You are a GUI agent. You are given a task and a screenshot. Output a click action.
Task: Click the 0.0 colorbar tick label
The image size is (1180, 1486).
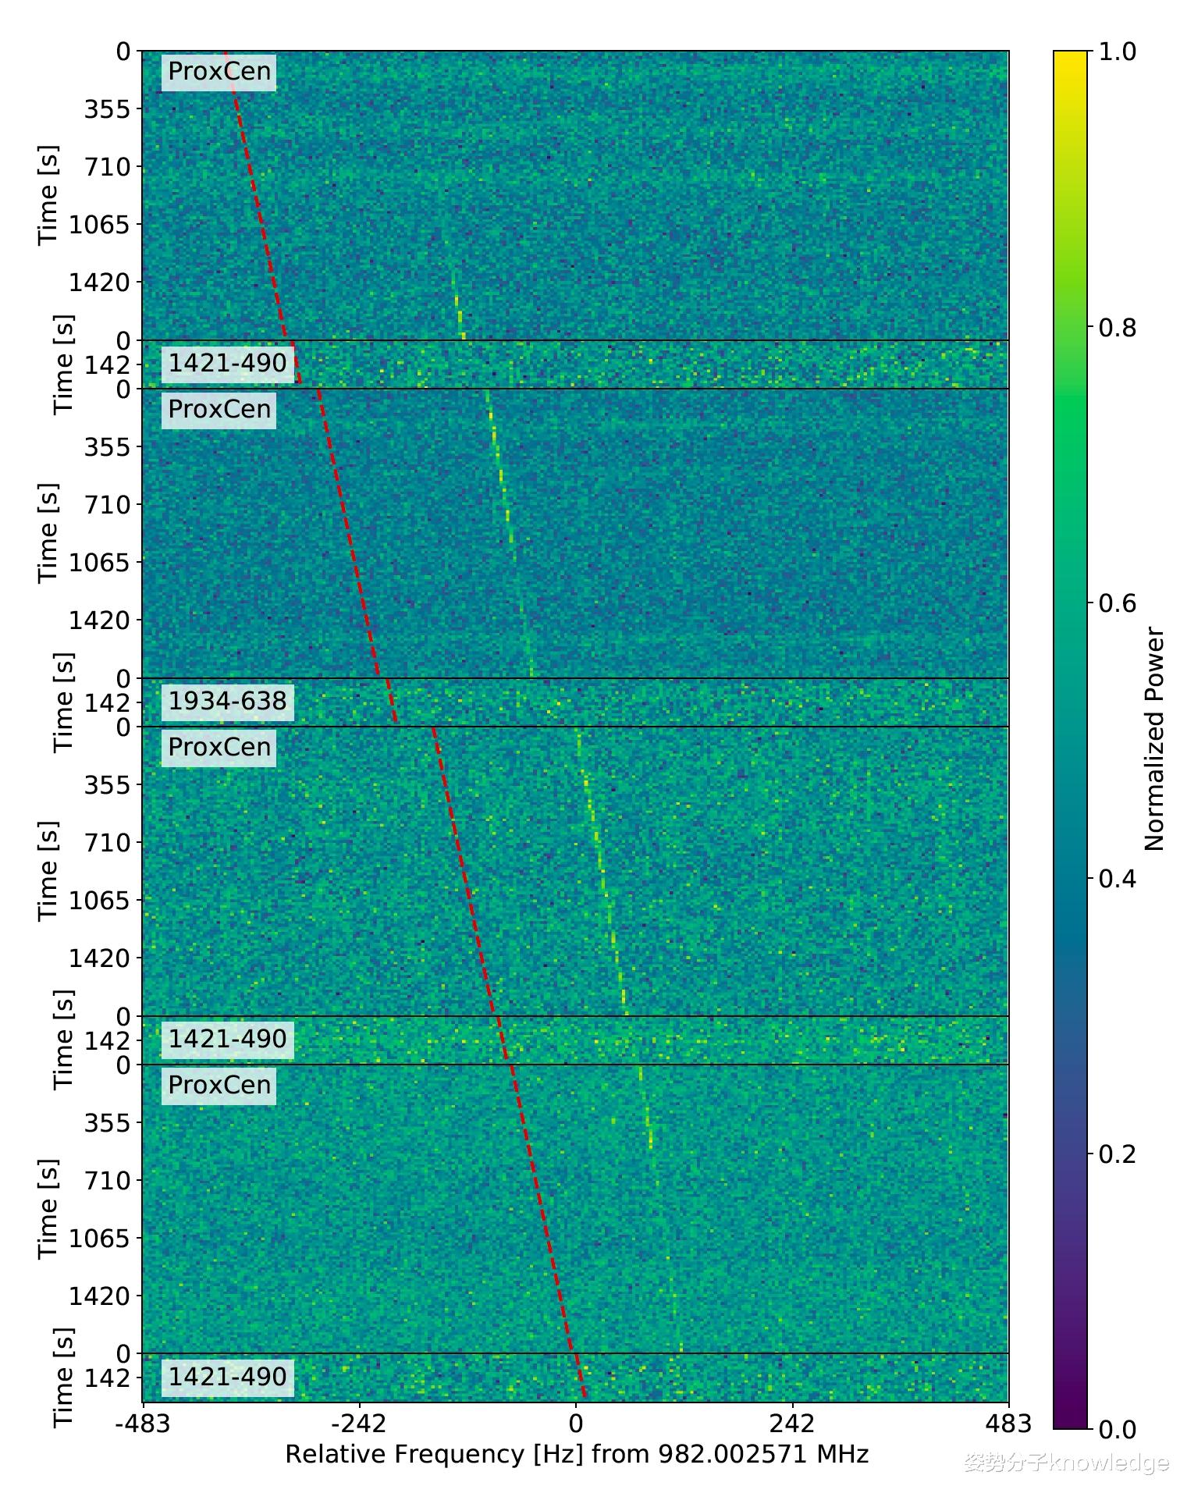[x=1117, y=1429]
